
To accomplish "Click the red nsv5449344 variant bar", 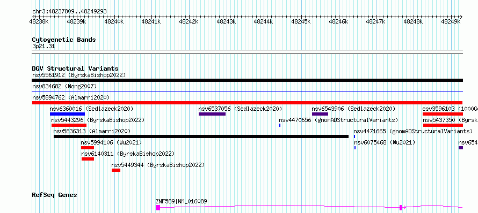I will coord(116,170).
